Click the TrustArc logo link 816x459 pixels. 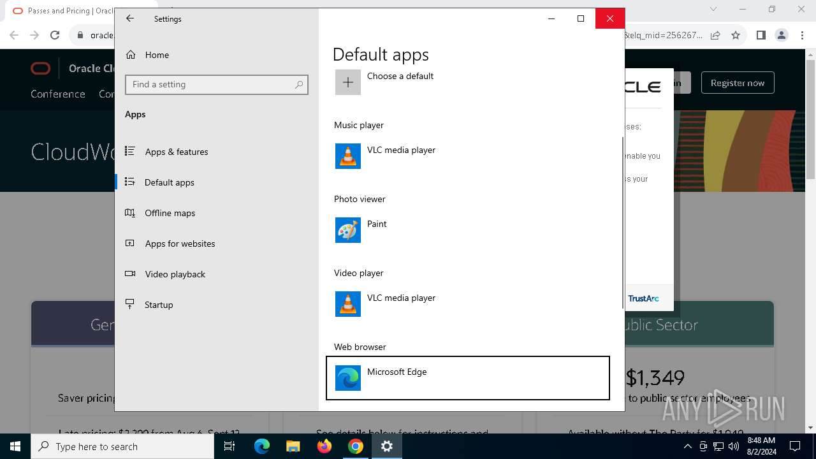(643, 298)
